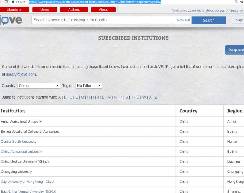The image size is (244, 193).
Task: Follow 'Learn more about access' link
Action: 206,10
